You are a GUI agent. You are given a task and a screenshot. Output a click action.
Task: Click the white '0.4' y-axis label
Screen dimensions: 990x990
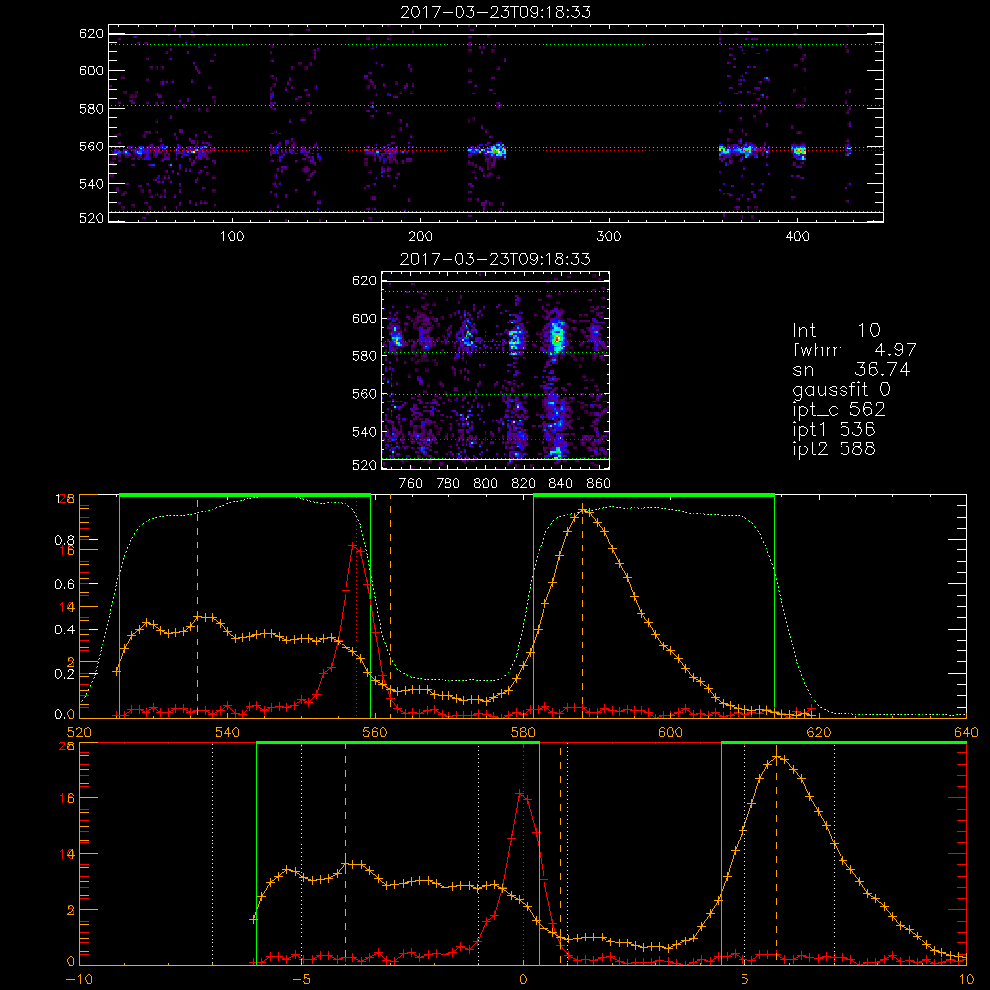point(65,630)
